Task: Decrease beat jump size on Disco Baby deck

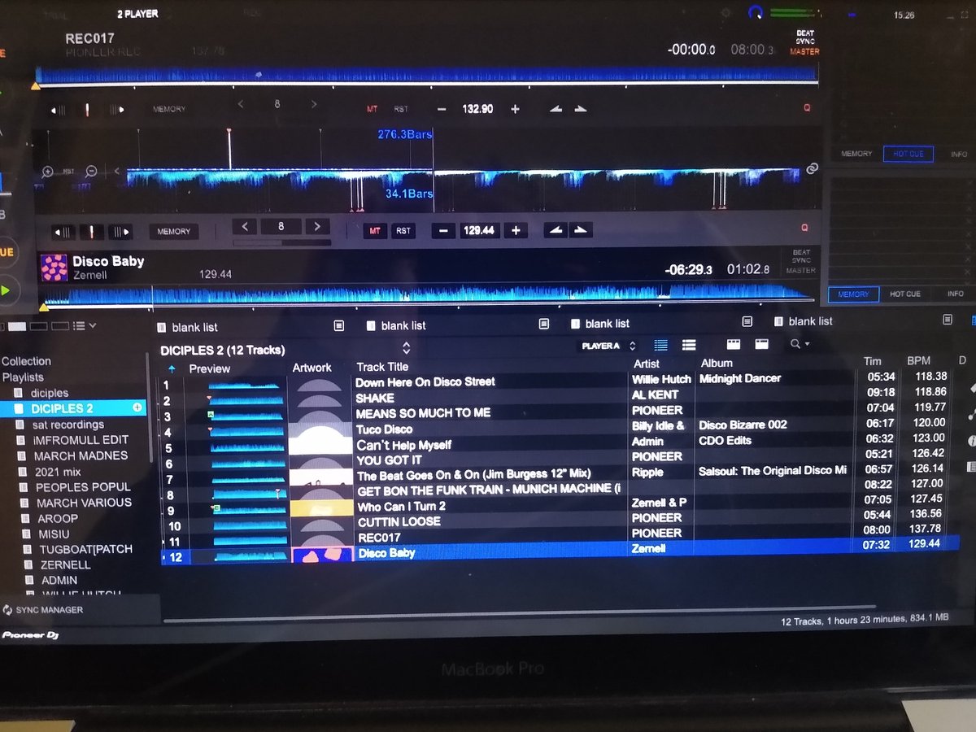Action: 246,227
